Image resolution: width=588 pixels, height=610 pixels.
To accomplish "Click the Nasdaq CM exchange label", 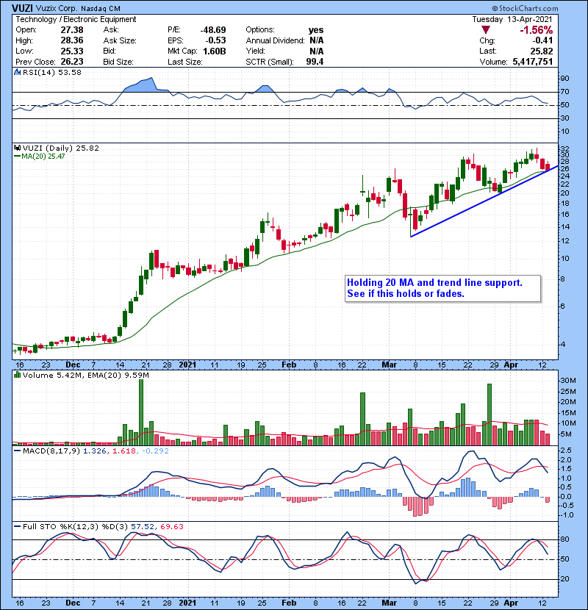I will click(101, 9).
